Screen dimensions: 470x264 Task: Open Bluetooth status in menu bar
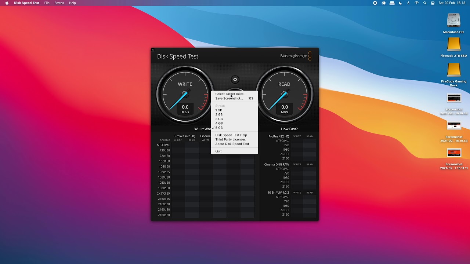pos(408,3)
